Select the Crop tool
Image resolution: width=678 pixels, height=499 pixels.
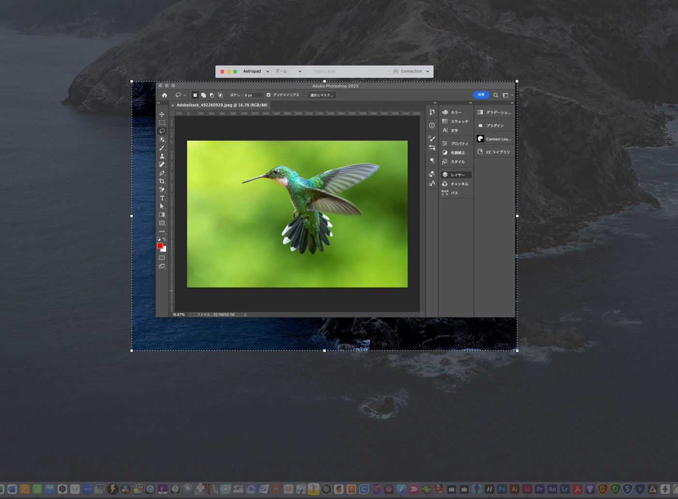click(162, 181)
